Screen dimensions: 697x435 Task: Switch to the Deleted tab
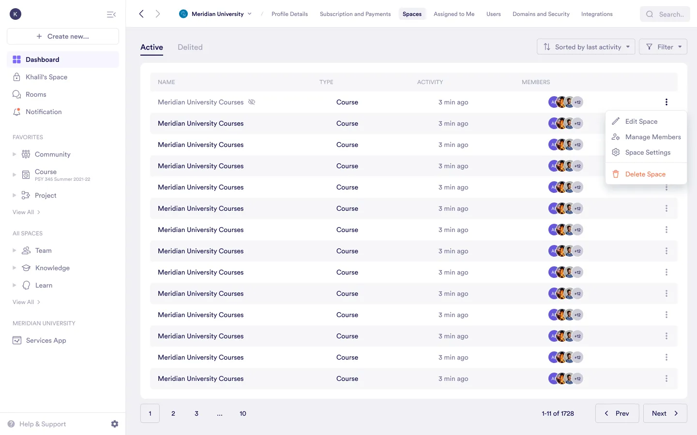pos(190,47)
